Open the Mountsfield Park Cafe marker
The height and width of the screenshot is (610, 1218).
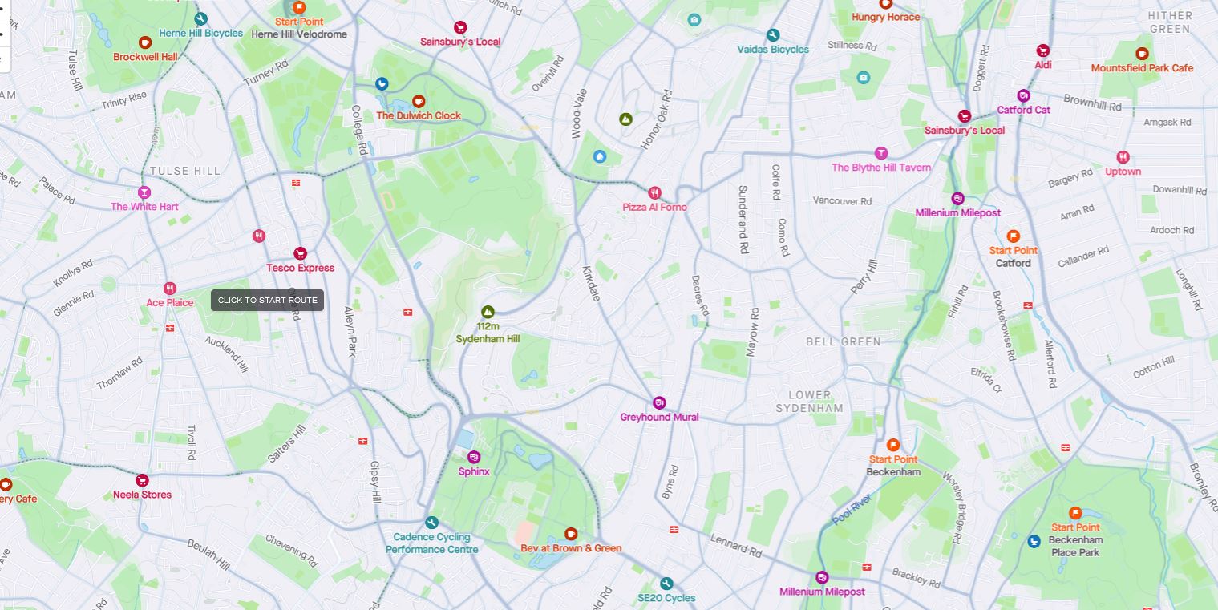[1142, 54]
